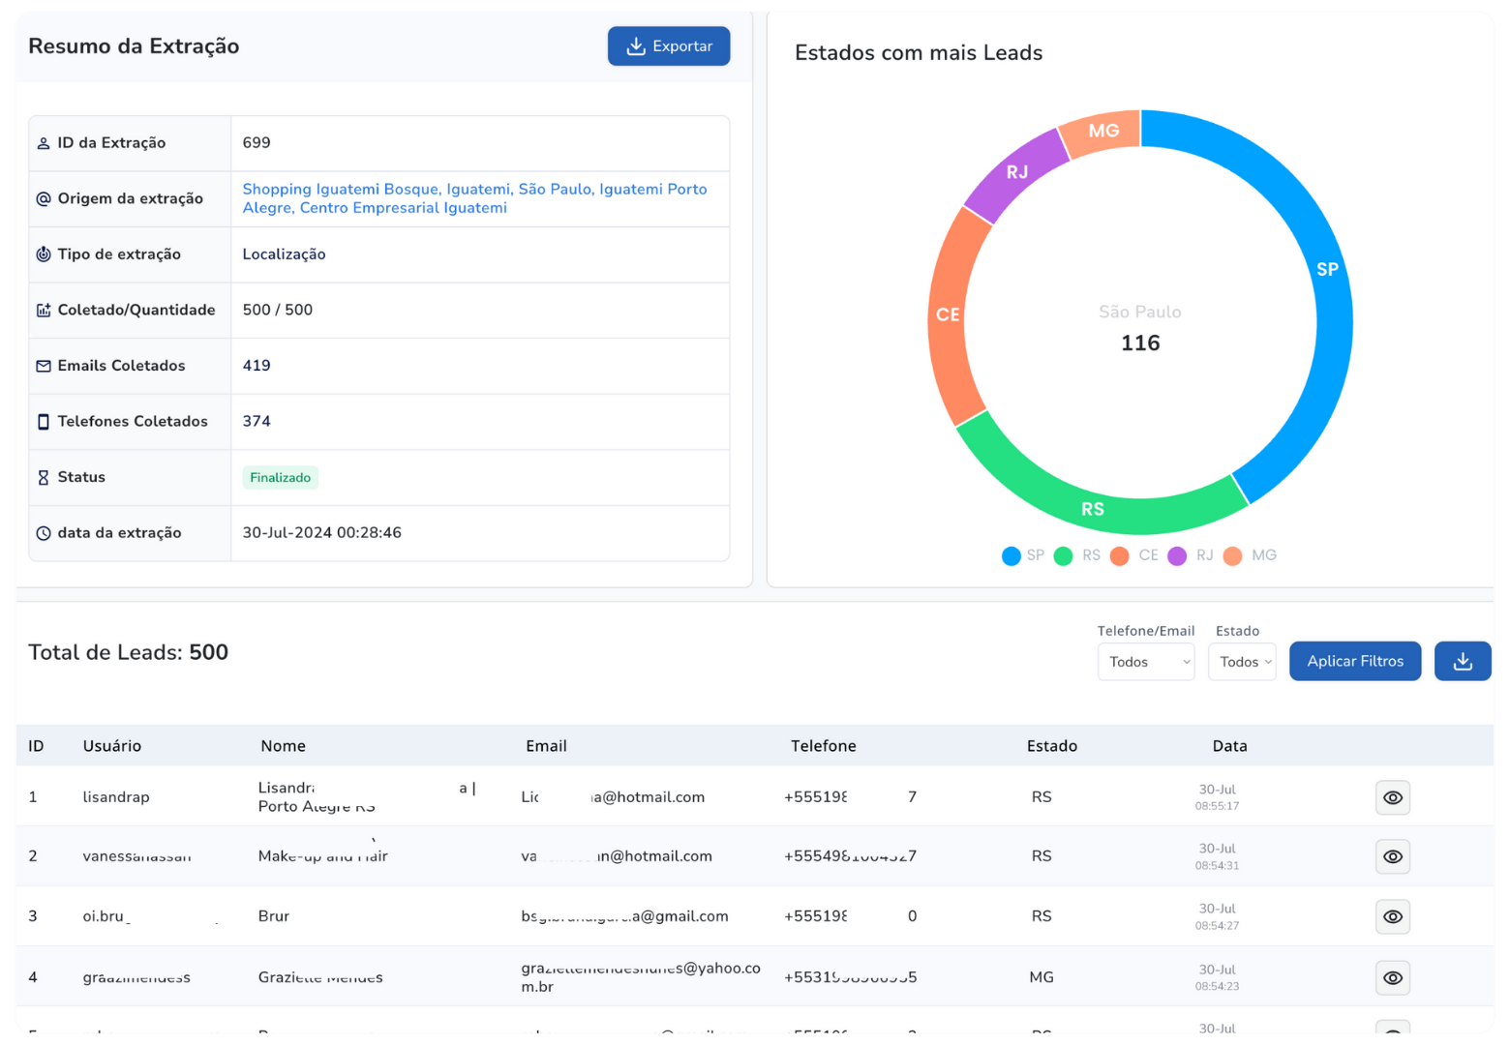Click the clock icon beside data da extração
The height and width of the screenshot is (1045, 1510).
[x=44, y=533]
